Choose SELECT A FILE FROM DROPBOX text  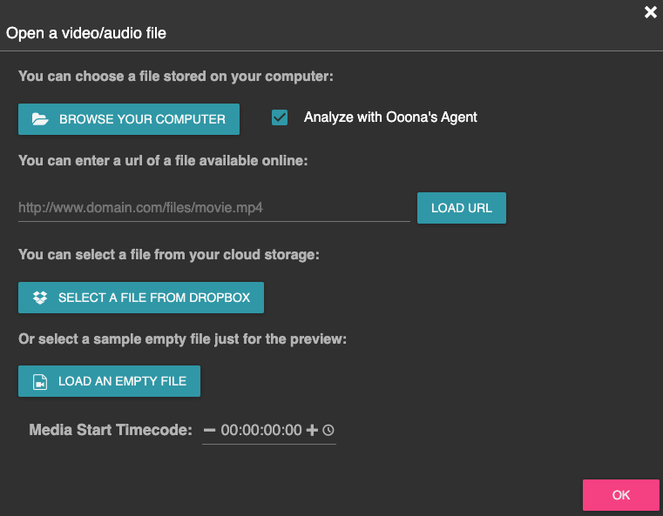(x=154, y=298)
